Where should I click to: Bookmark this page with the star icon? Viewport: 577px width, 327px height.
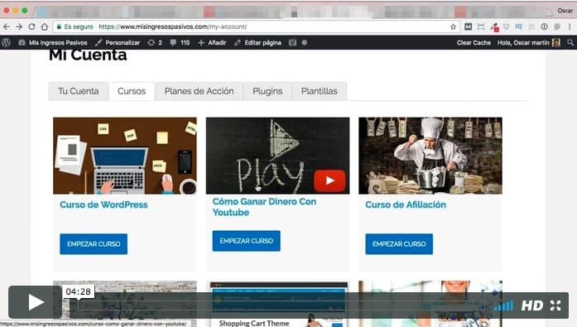(x=454, y=26)
